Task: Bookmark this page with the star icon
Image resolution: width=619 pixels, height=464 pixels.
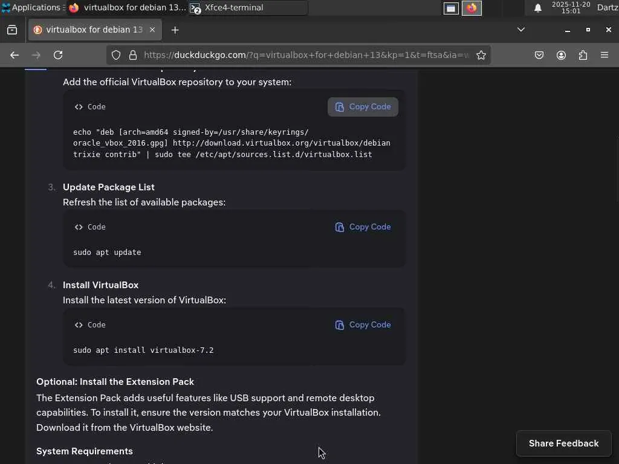Action: 481,55
